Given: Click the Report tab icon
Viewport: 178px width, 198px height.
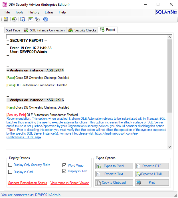Looking at the screenshot, I should [x=102, y=29].
